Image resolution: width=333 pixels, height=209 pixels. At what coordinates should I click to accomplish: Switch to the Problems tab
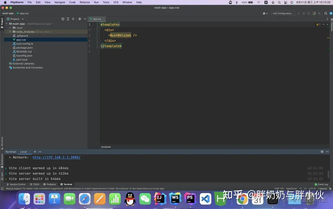(x=50, y=184)
